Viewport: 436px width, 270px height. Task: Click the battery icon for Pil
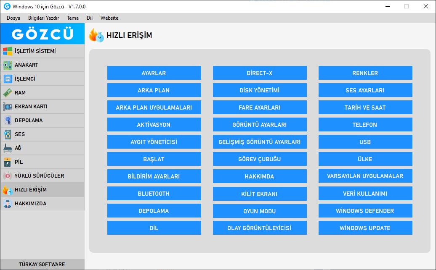click(8, 162)
